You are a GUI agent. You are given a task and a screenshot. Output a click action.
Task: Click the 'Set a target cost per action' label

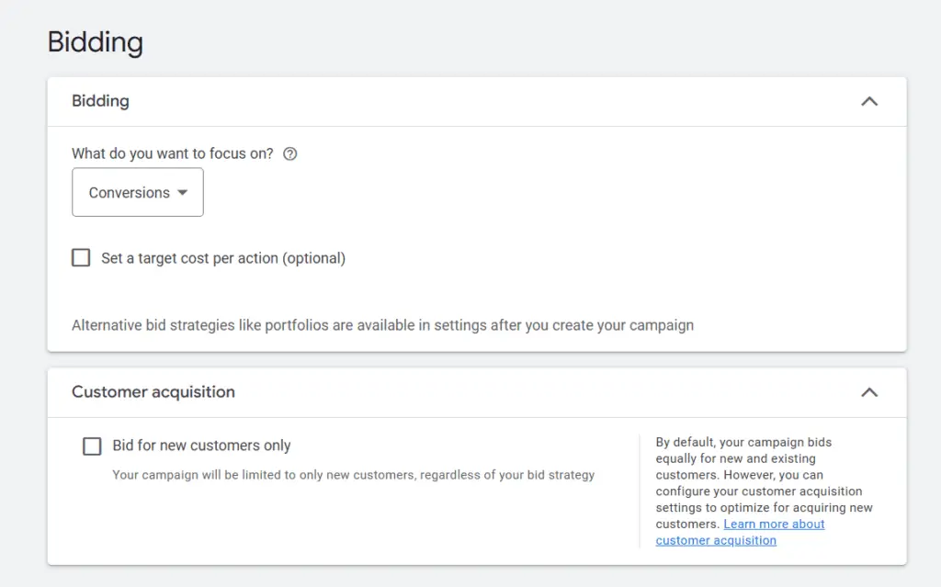tap(223, 258)
